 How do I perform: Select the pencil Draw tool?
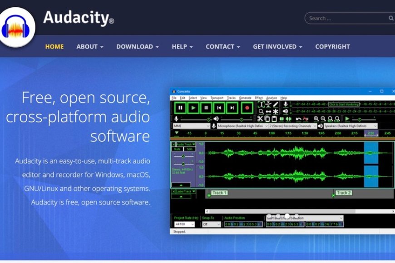point(276,104)
